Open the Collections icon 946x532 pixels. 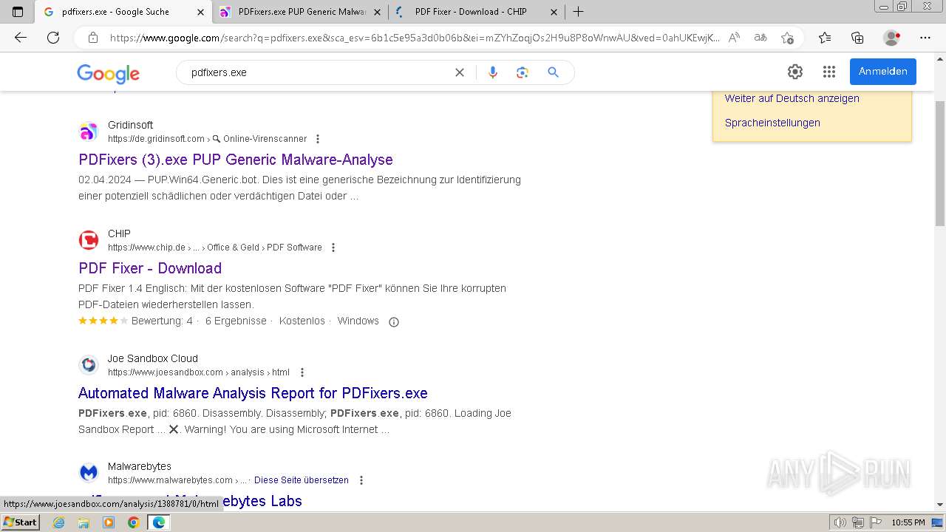click(x=857, y=38)
